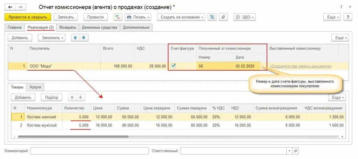Screen dimensions: 358x159
Task: Select the invoice number 56 cell
Action: (215, 66)
